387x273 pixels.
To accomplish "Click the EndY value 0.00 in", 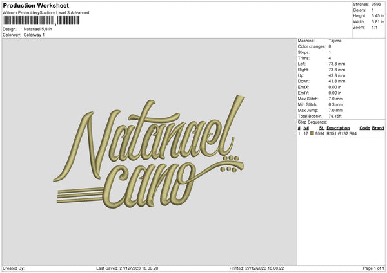I will [x=335, y=93].
